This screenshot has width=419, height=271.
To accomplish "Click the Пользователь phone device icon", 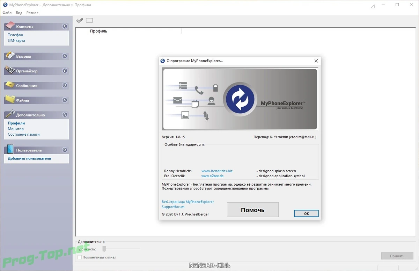I will [10, 149].
